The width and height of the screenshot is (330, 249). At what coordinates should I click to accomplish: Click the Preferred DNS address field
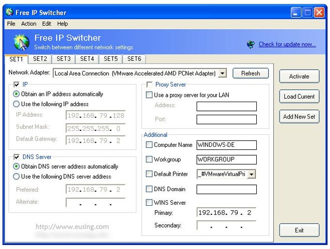[96, 189]
